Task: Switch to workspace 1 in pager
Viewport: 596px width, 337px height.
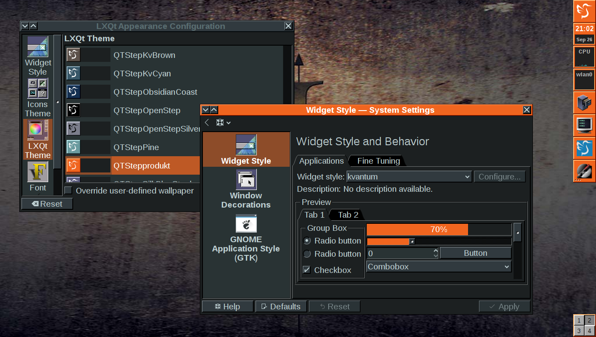Action: pyautogui.click(x=579, y=320)
